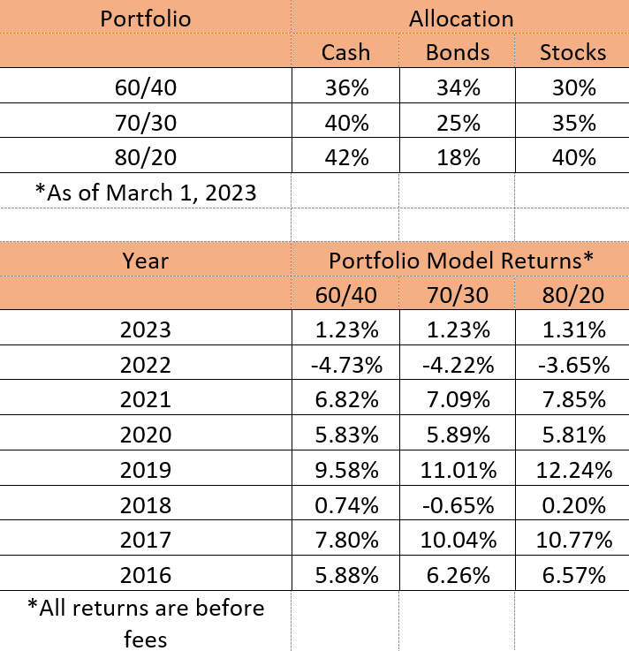Select the Allocation header cell

coord(460,18)
